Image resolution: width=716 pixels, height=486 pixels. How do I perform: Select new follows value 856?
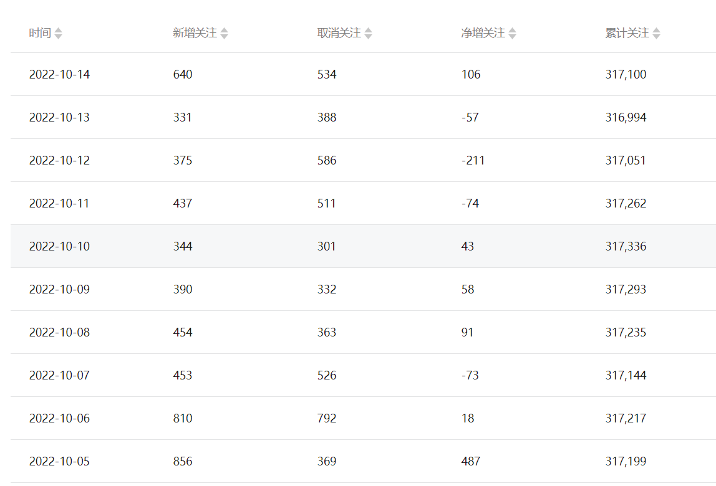[183, 462]
